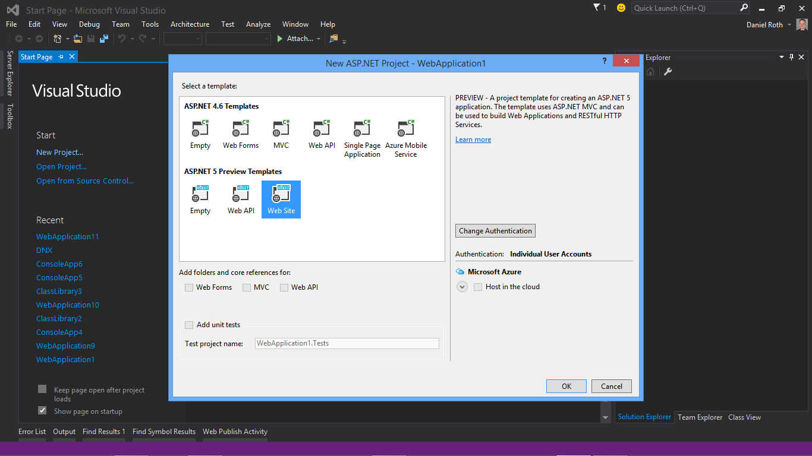
Task: Click the Solution Explorer Home icon
Action: click(650, 72)
